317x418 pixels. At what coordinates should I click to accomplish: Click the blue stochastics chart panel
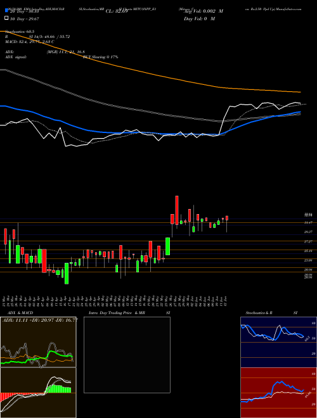click(x=278, y=342)
